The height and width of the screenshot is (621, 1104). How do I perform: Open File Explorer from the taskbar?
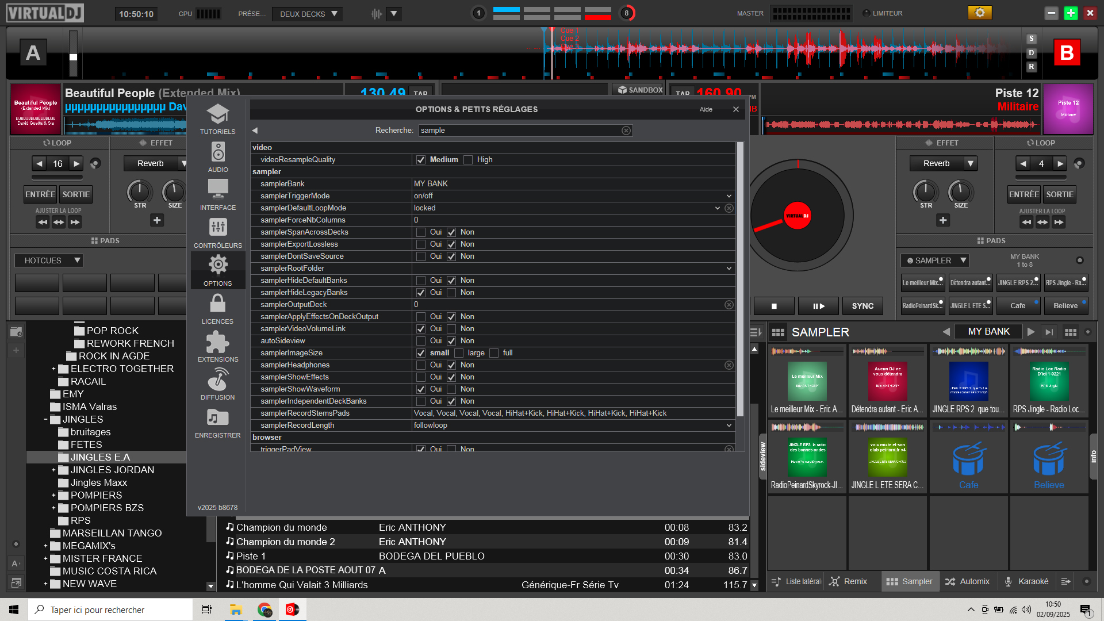[x=236, y=609]
